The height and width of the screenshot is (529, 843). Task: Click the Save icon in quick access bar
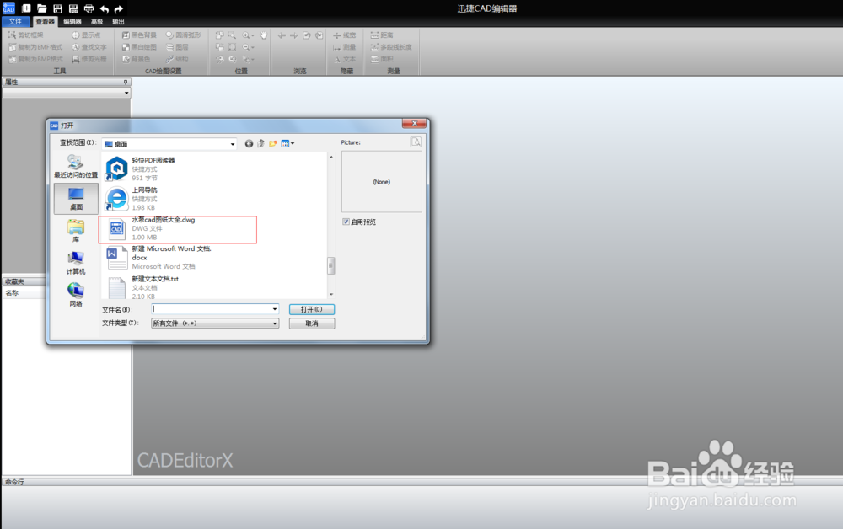[57, 8]
